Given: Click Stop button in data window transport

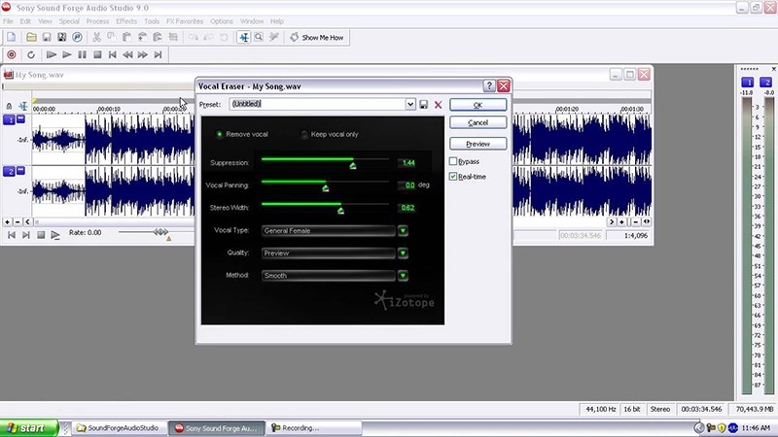Looking at the screenshot, I should tap(41, 235).
